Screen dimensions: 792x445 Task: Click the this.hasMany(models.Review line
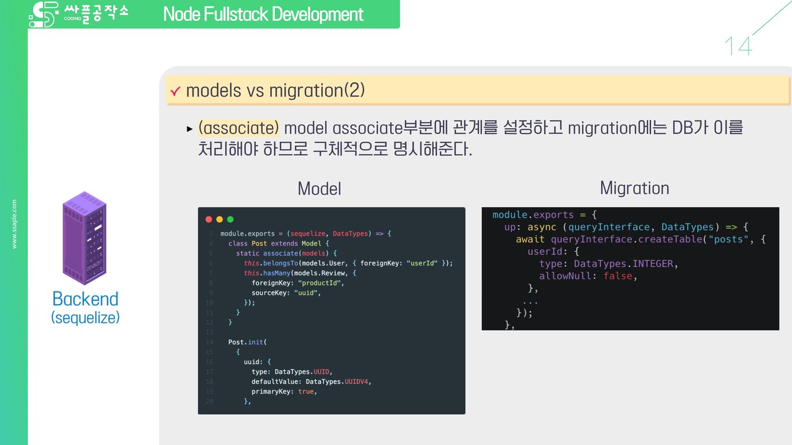pos(300,273)
